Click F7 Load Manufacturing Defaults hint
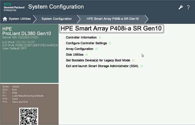Image resolution: width=195 pixels, height=125 pixels. 23,96
